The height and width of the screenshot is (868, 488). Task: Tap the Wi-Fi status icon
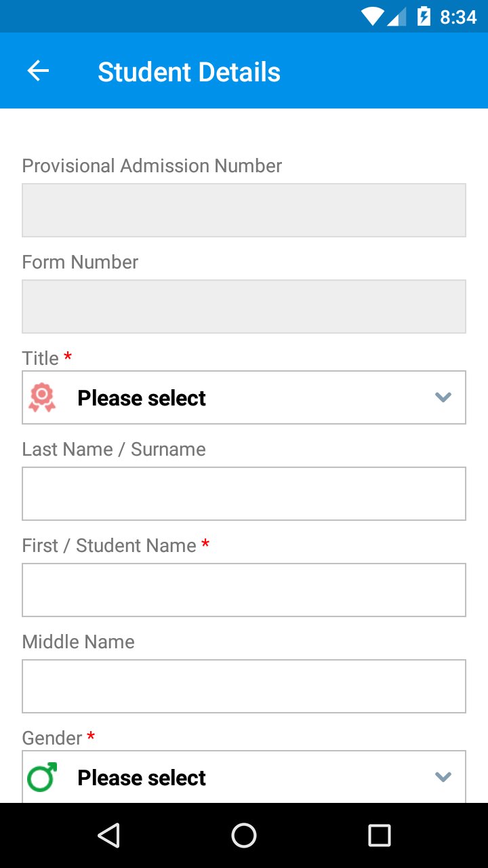(372, 16)
